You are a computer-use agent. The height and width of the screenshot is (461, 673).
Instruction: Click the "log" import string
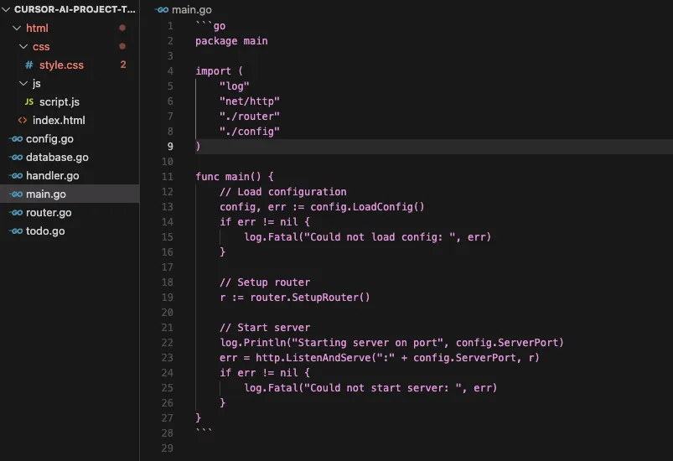[x=235, y=86]
